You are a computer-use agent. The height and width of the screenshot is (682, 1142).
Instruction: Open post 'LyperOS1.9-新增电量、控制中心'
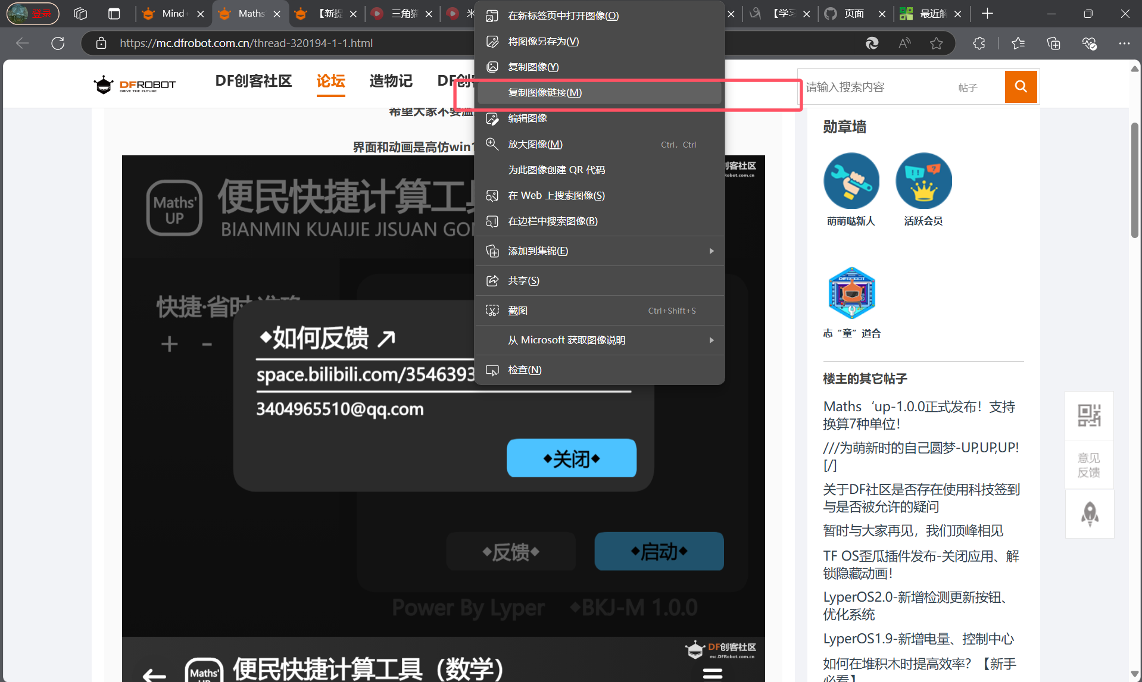[918, 639]
